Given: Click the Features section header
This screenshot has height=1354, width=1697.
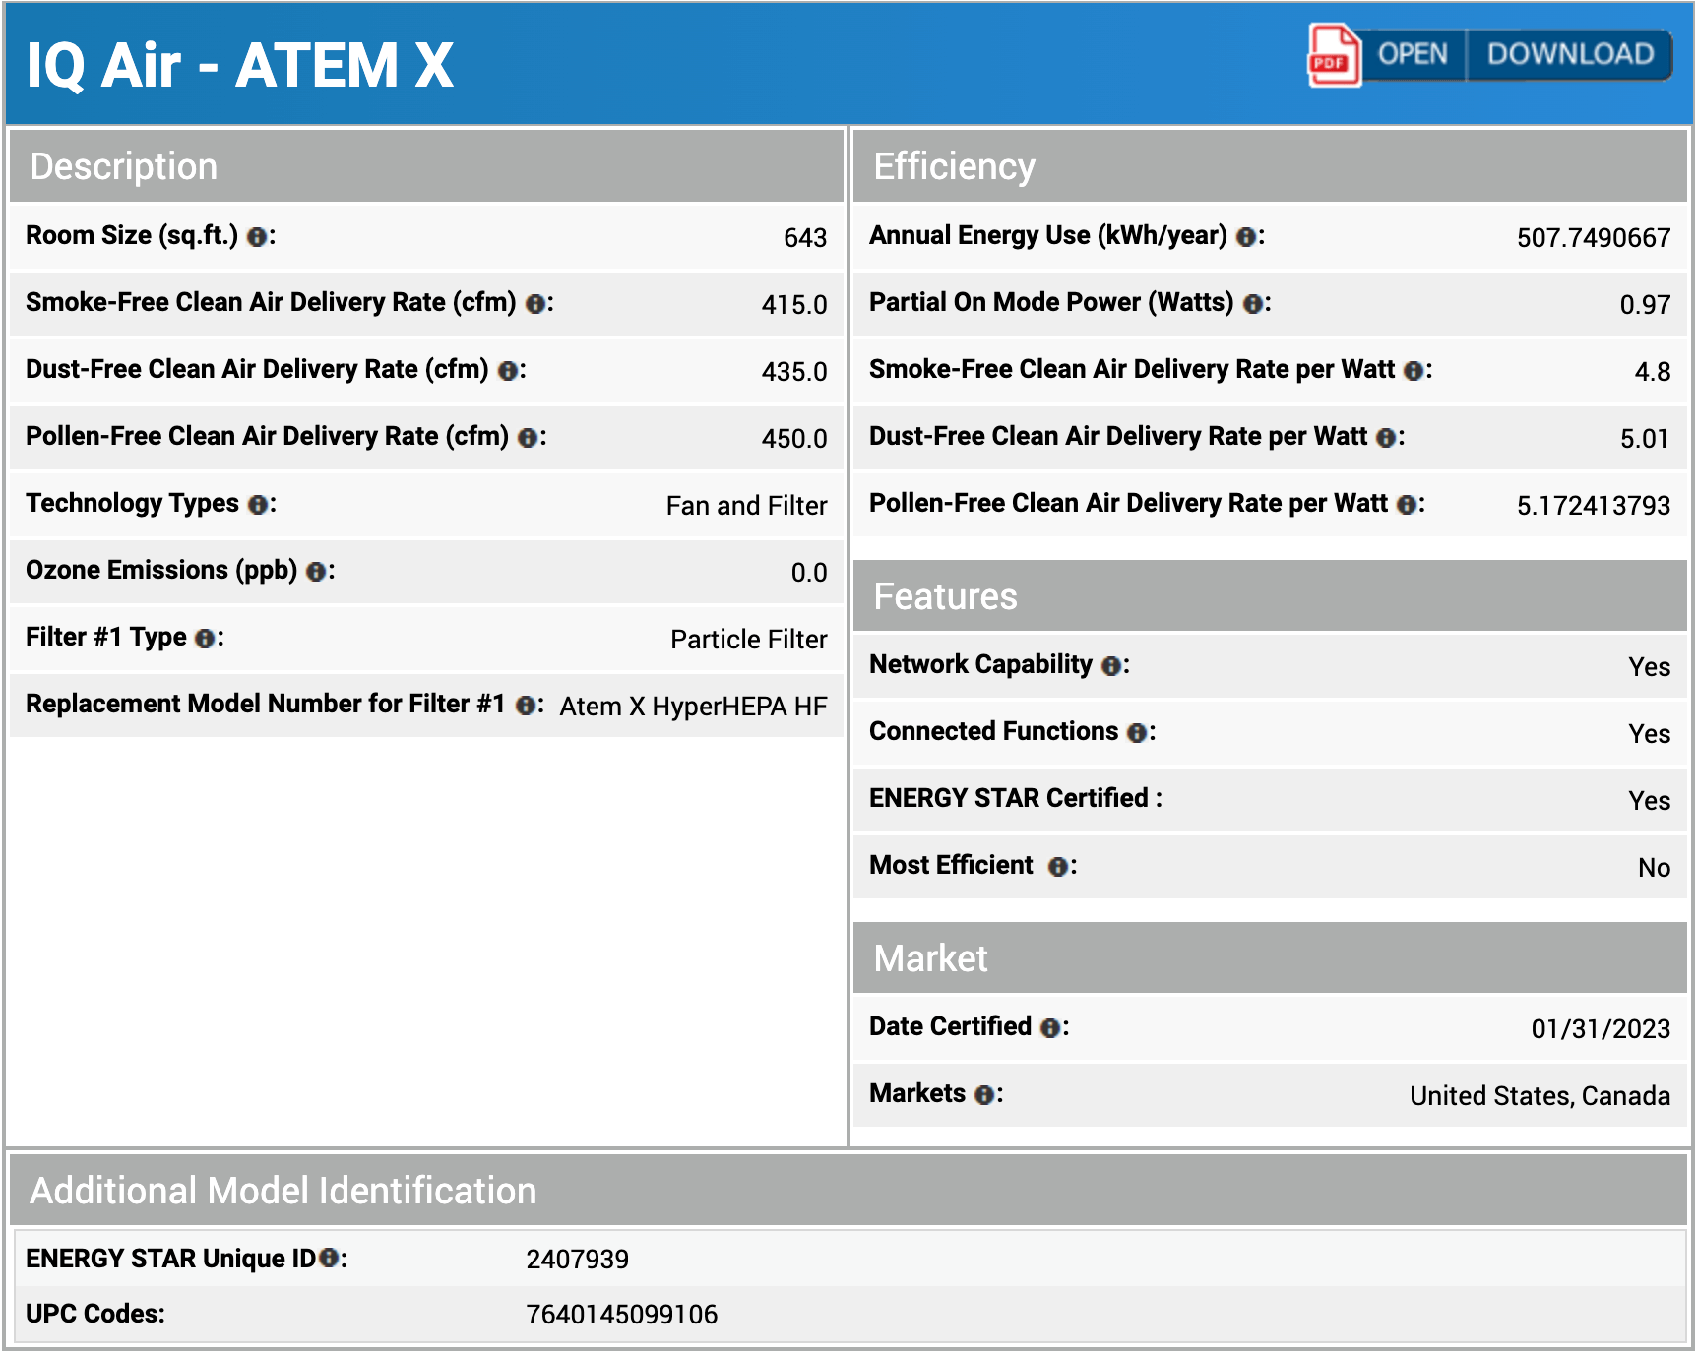Looking at the screenshot, I should [x=1270, y=596].
